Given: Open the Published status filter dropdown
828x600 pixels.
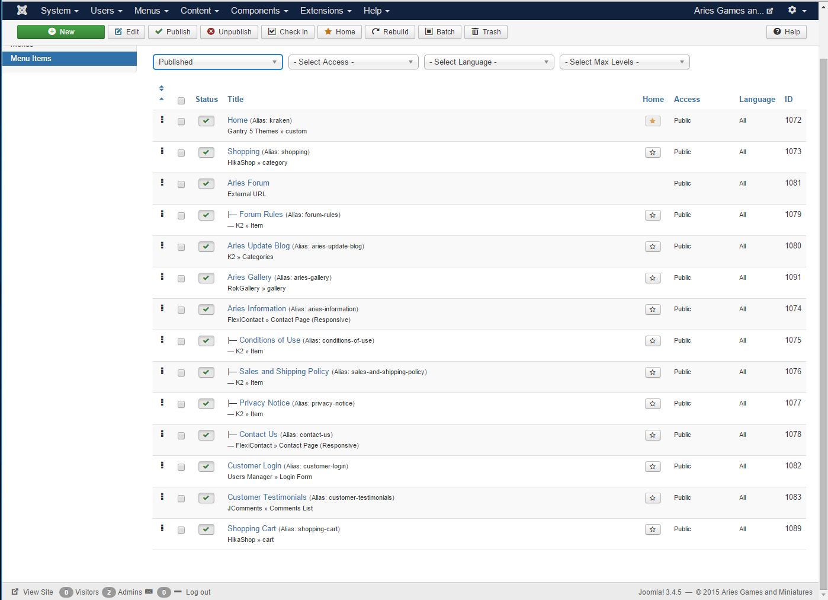Looking at the screenshot, I should point(218,62).
